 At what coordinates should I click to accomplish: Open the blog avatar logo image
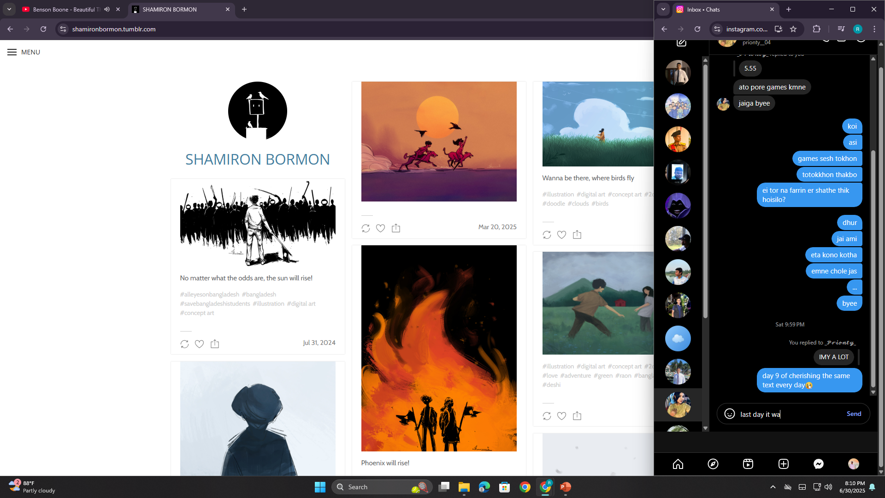click(x=257, y=111)
